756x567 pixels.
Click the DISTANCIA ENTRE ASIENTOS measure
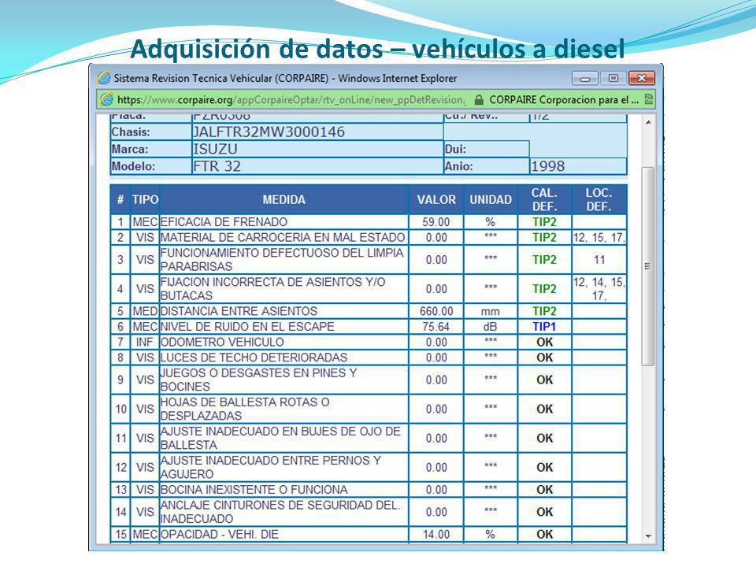coord(239,311)
